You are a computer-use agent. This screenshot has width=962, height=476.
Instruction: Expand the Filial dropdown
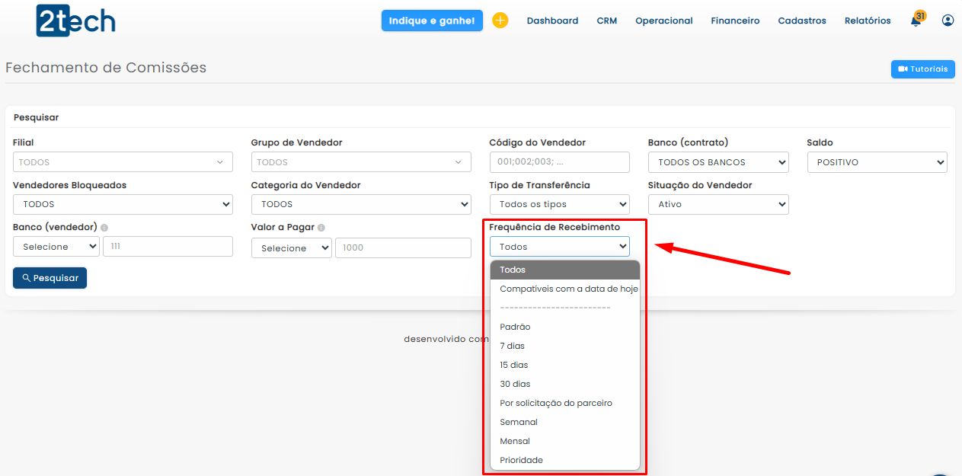coord(123,162)
